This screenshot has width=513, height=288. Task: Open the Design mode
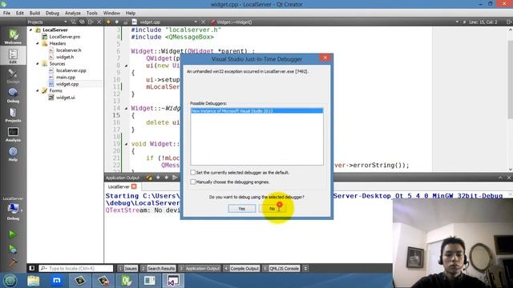(x=13, y=76)
